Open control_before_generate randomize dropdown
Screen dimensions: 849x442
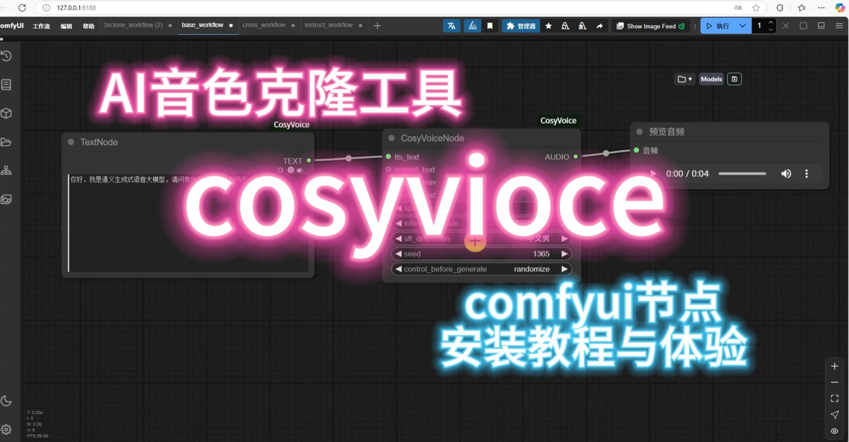481,269
